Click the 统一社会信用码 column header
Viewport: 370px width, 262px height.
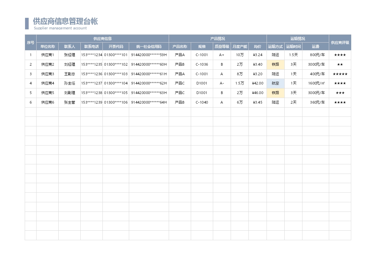point(149,47)
